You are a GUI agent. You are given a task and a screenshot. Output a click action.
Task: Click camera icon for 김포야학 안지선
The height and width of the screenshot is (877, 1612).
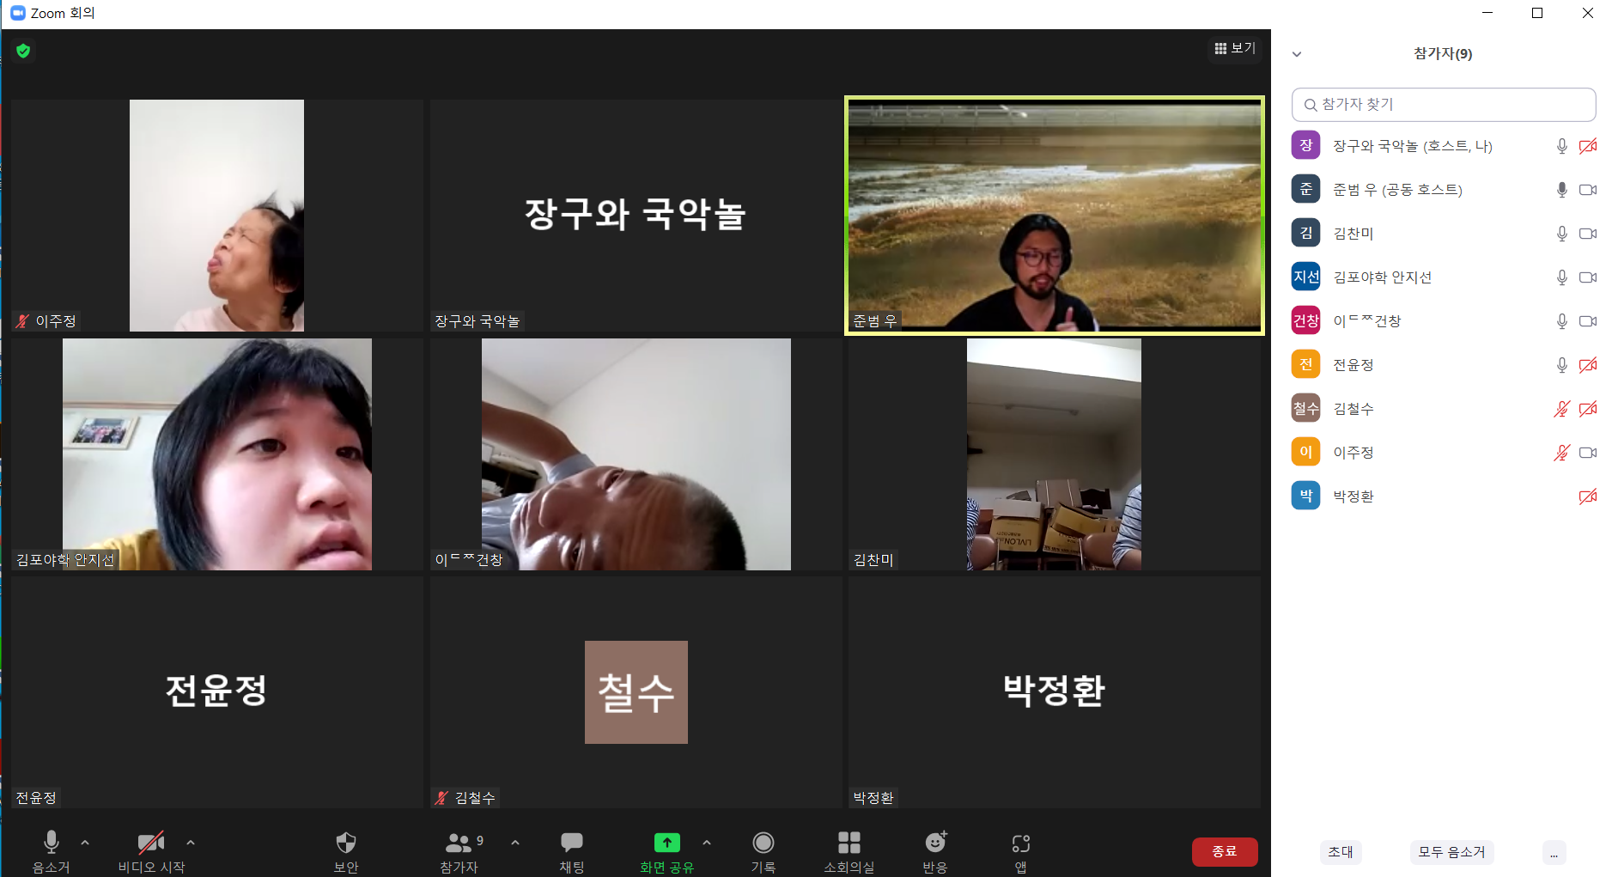[x=1588, y=277]
